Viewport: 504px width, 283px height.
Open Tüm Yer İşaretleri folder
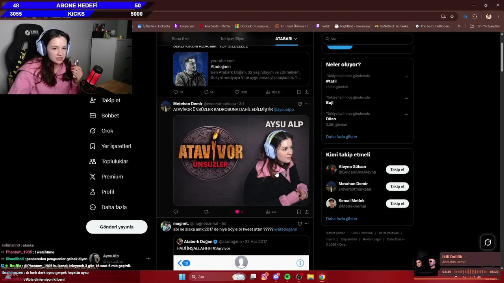coord(485,26)
